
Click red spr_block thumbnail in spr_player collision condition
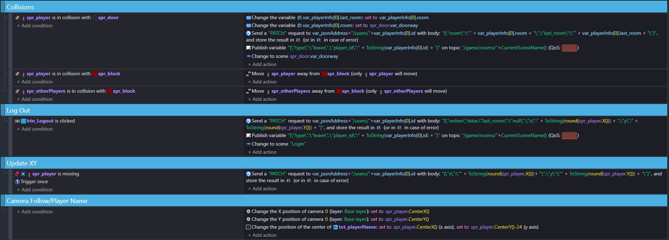[x=95, y=74]
